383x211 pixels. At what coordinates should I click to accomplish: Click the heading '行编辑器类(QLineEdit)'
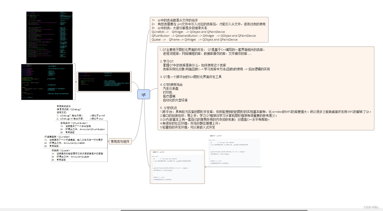pyautogui.click(x=57, y=137)
